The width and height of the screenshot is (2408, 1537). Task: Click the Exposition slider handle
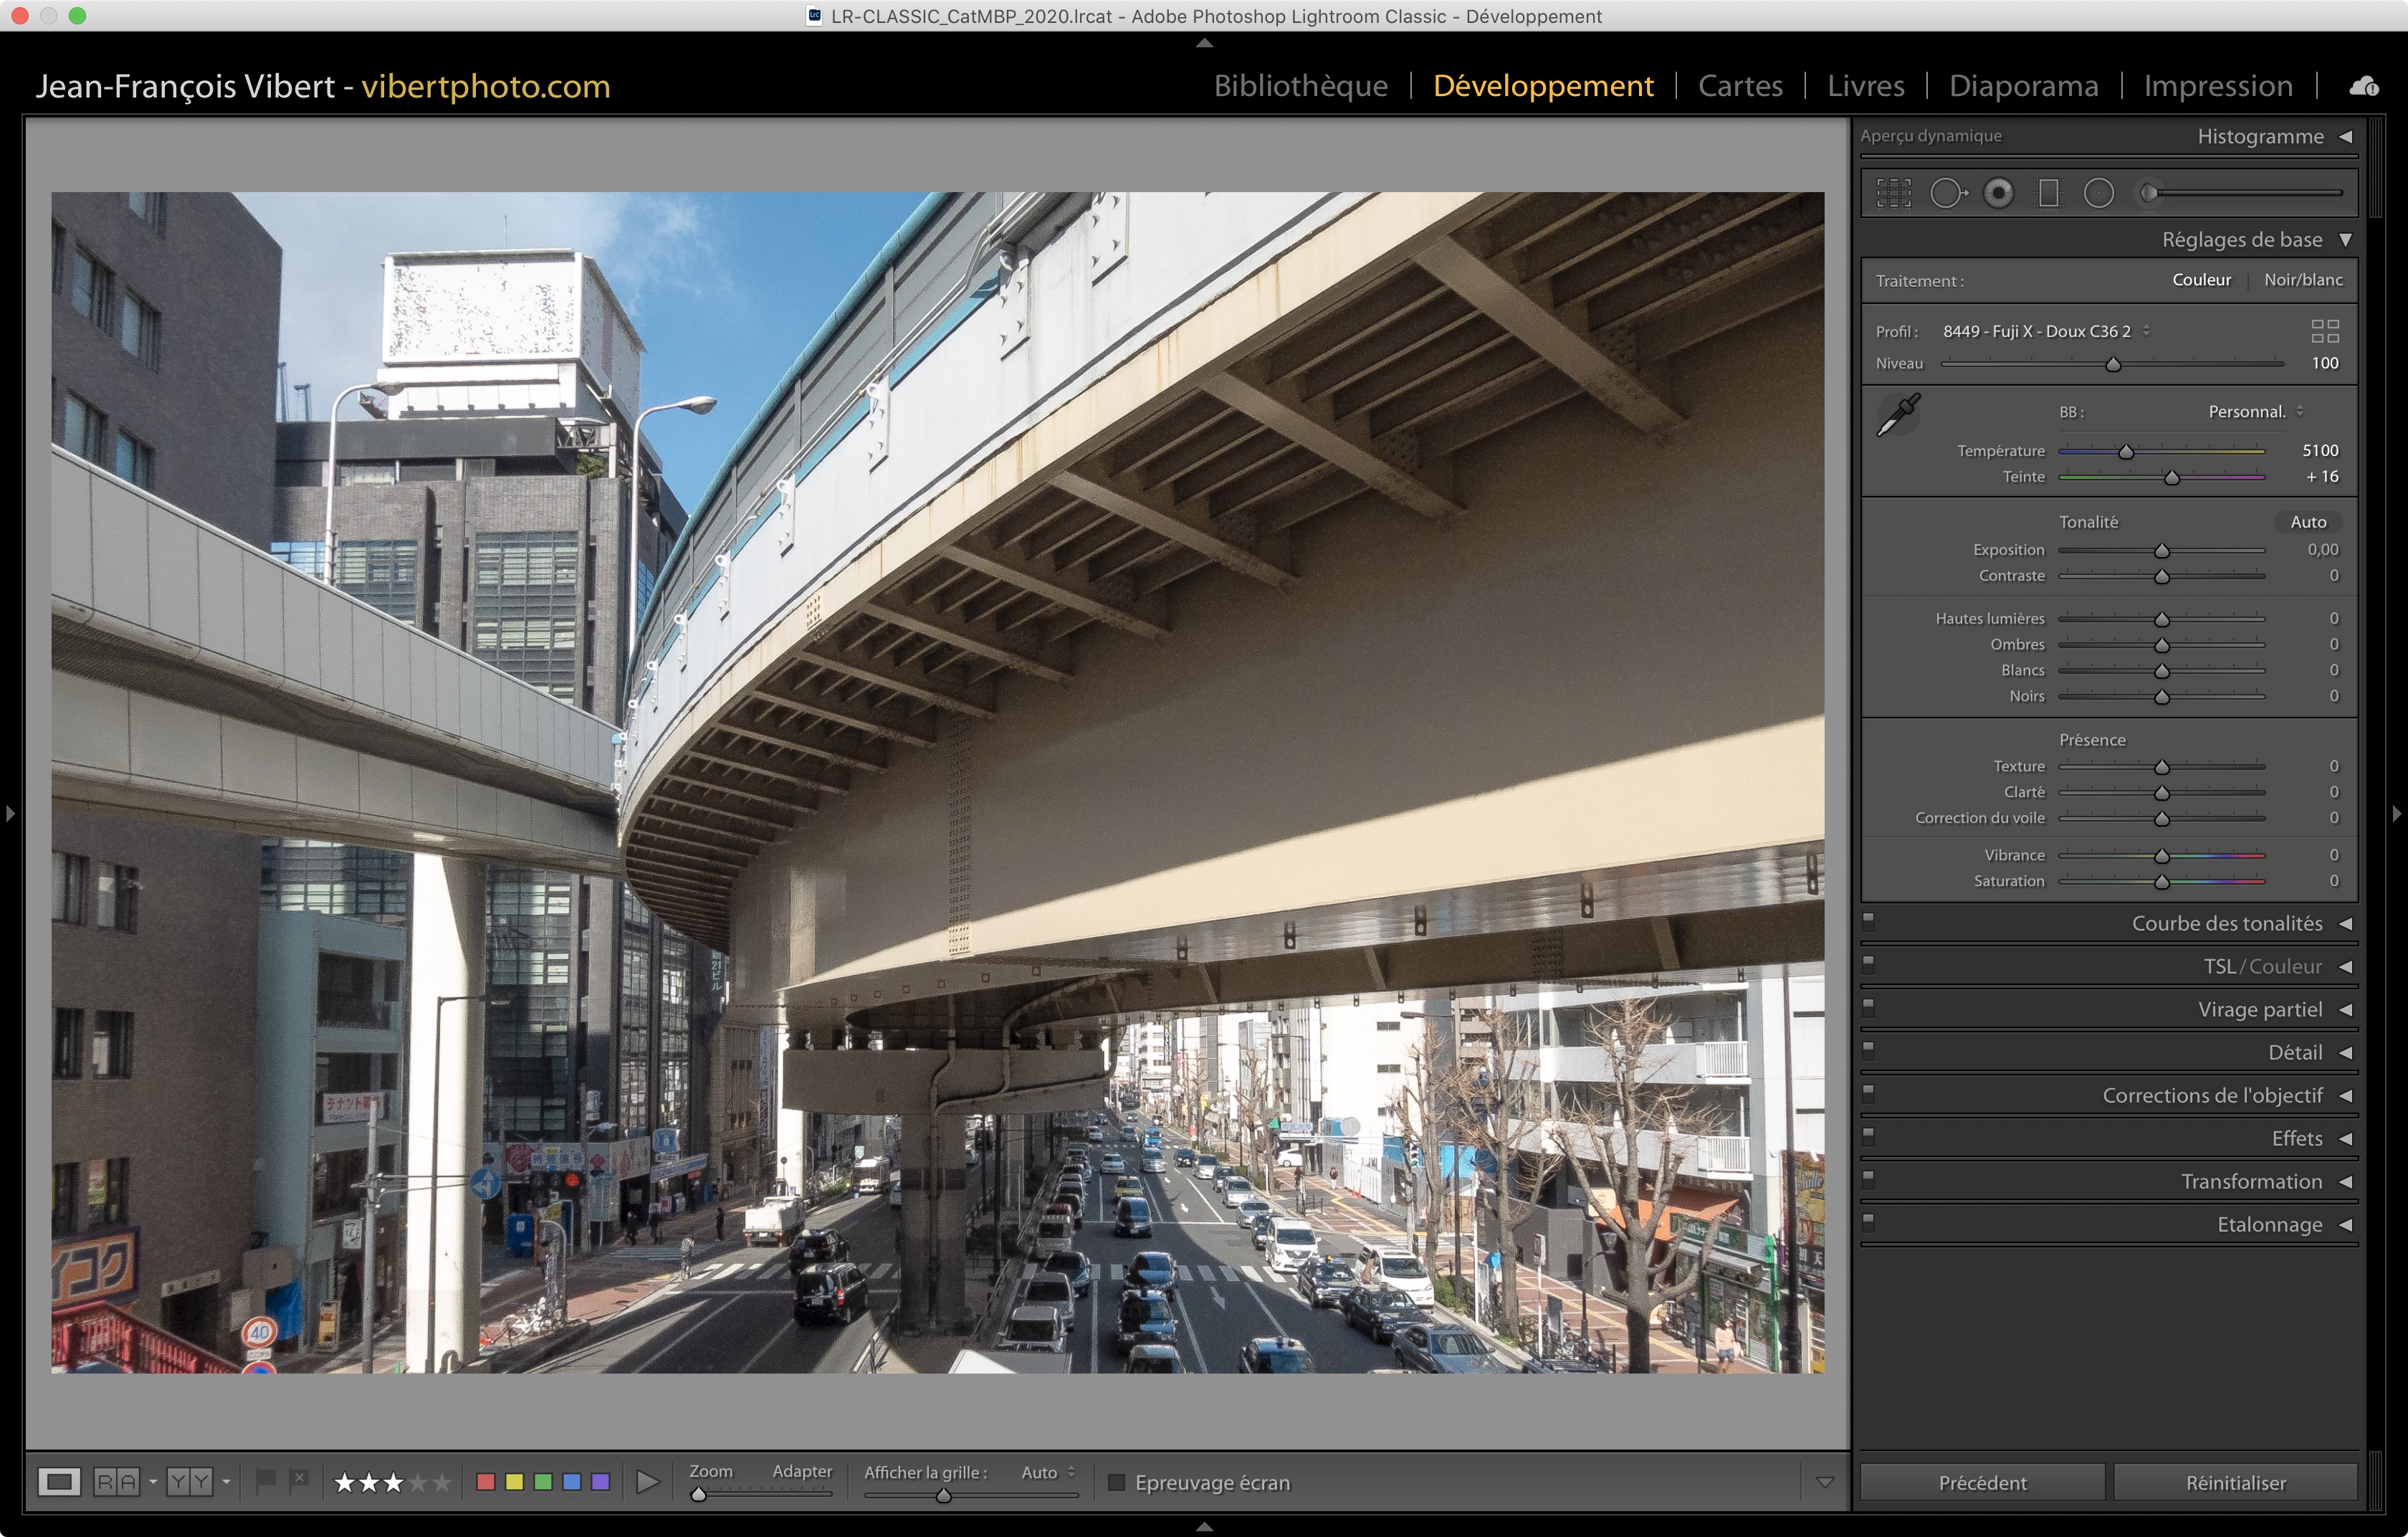pyautogui.click(x=2161, y=551)
